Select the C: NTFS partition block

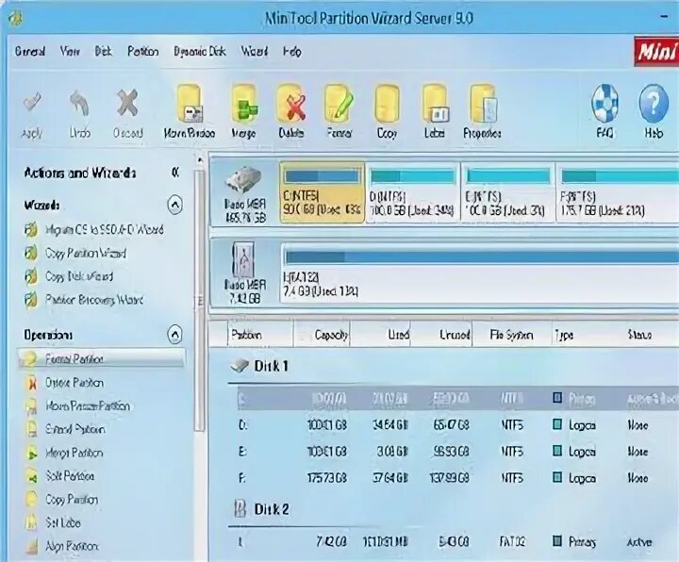coord(323,192)
